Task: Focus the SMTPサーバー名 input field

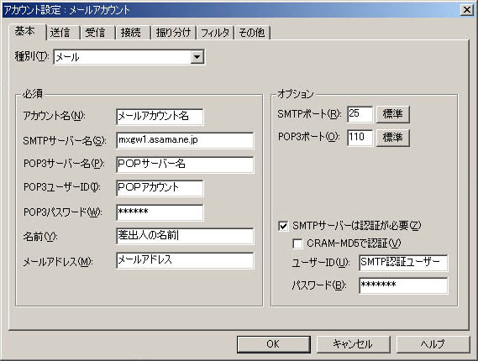Action: [x=185, y=140]
